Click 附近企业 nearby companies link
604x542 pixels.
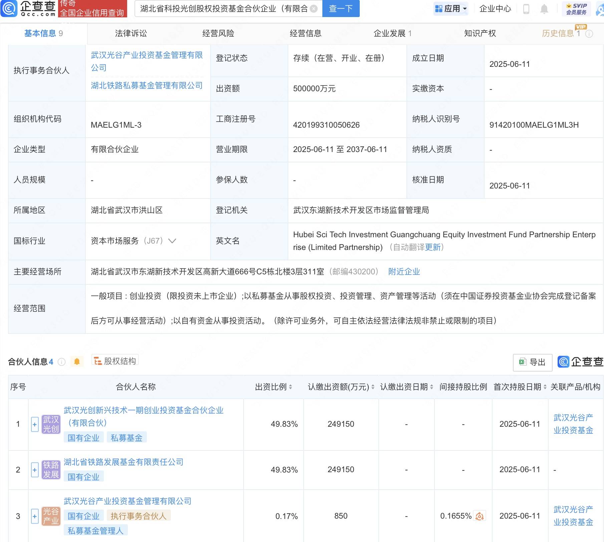(x=404, y=272)
